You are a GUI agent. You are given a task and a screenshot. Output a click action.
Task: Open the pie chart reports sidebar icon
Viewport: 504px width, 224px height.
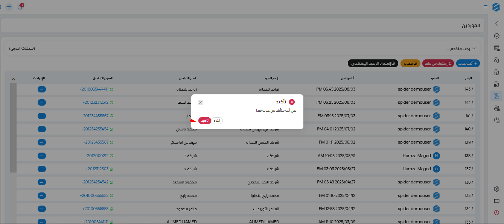pos(496,120)
